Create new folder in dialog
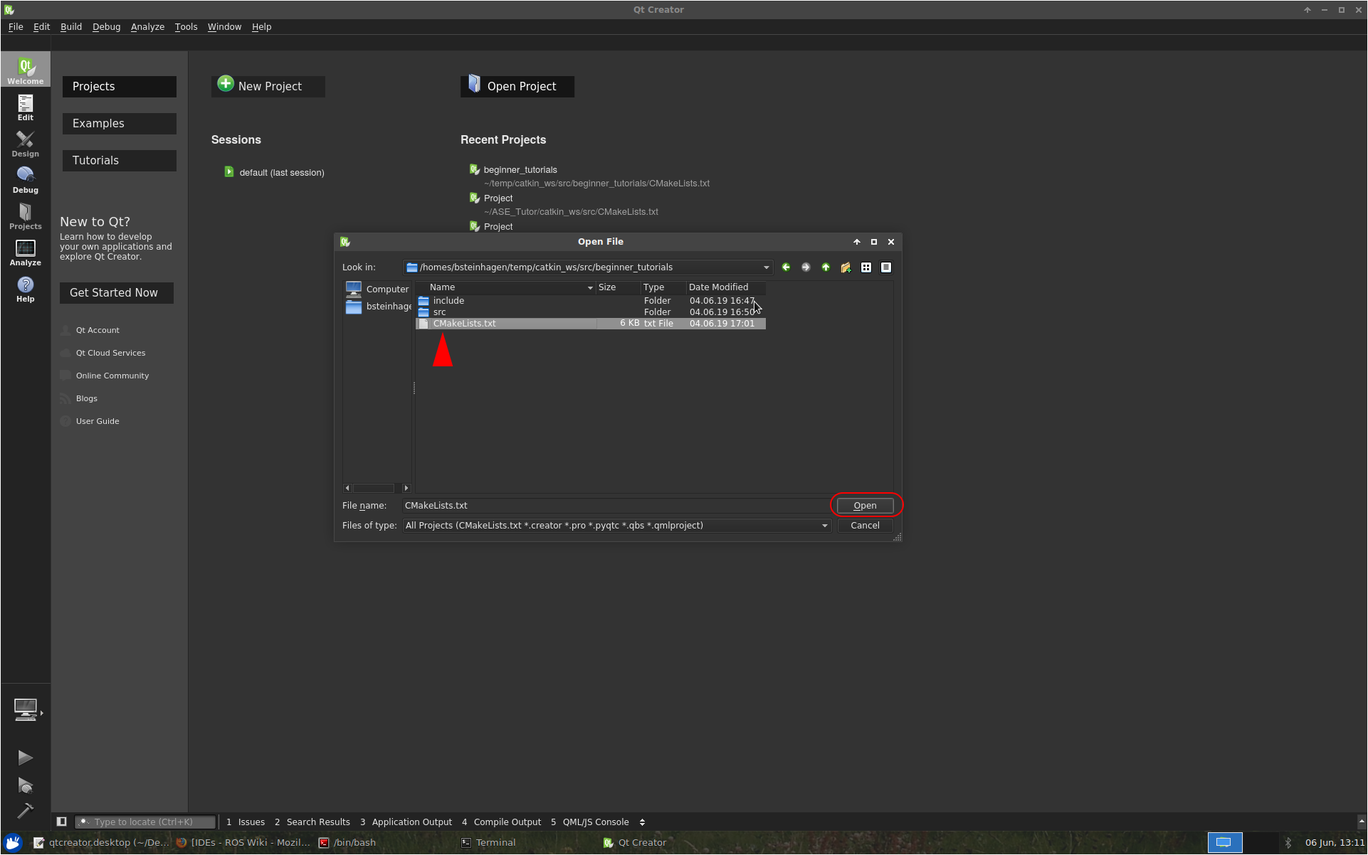This screenshot has width=1368, height=855. 846,267
